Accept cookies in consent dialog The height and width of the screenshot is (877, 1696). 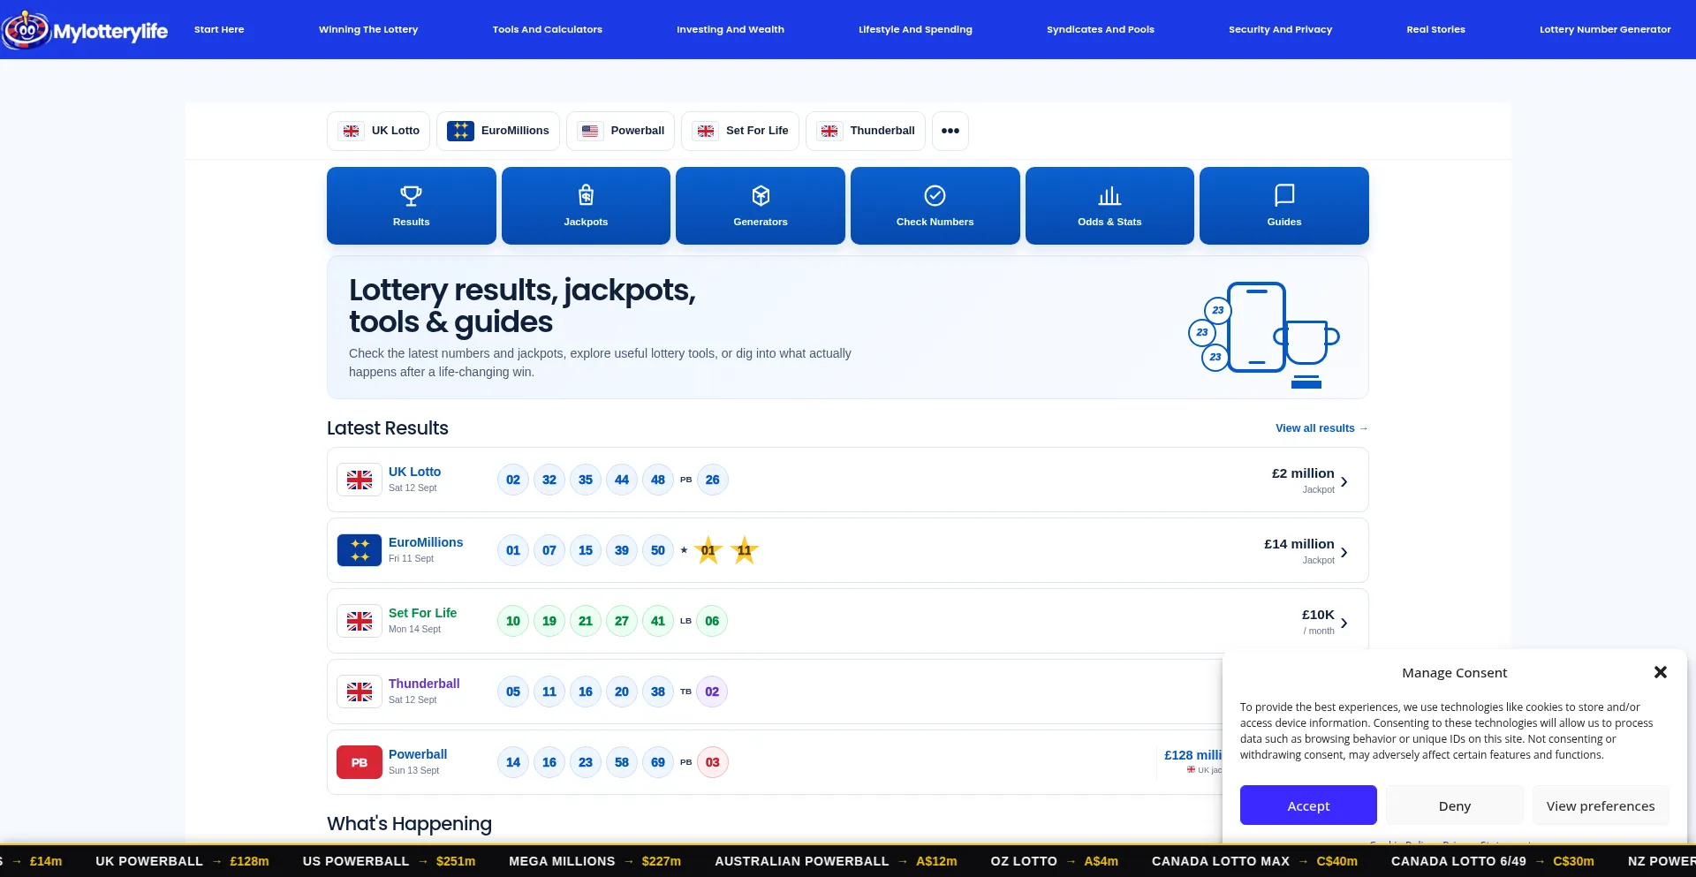1308,805
